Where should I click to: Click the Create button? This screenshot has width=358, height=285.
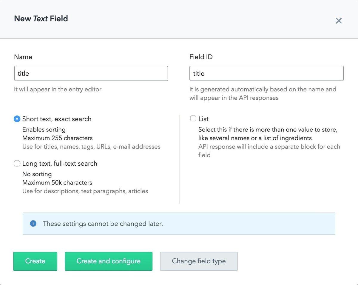point(35,261)
